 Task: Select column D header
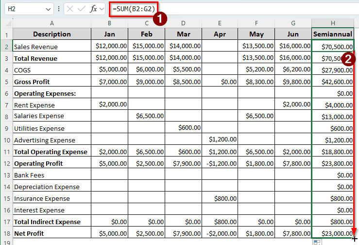click(x=183, y=23)
